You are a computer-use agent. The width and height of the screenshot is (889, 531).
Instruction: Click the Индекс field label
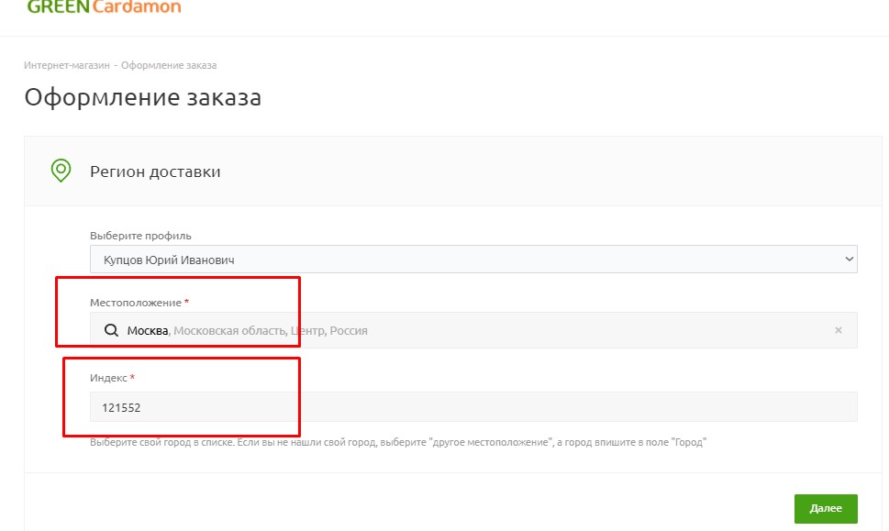108,378
